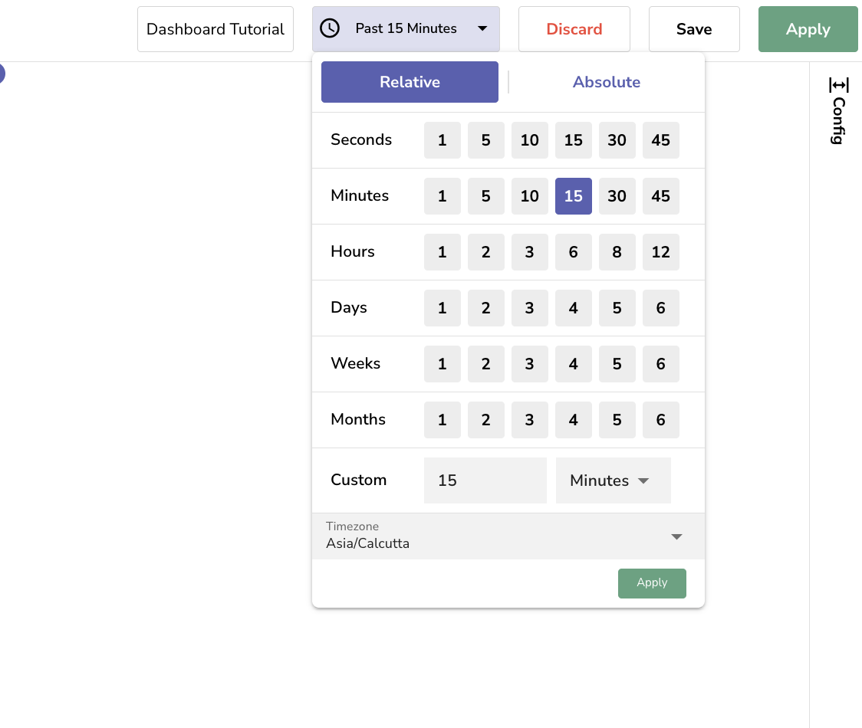Click Apply in the time picker panel
862x728 pixels.
click(652, 583)
